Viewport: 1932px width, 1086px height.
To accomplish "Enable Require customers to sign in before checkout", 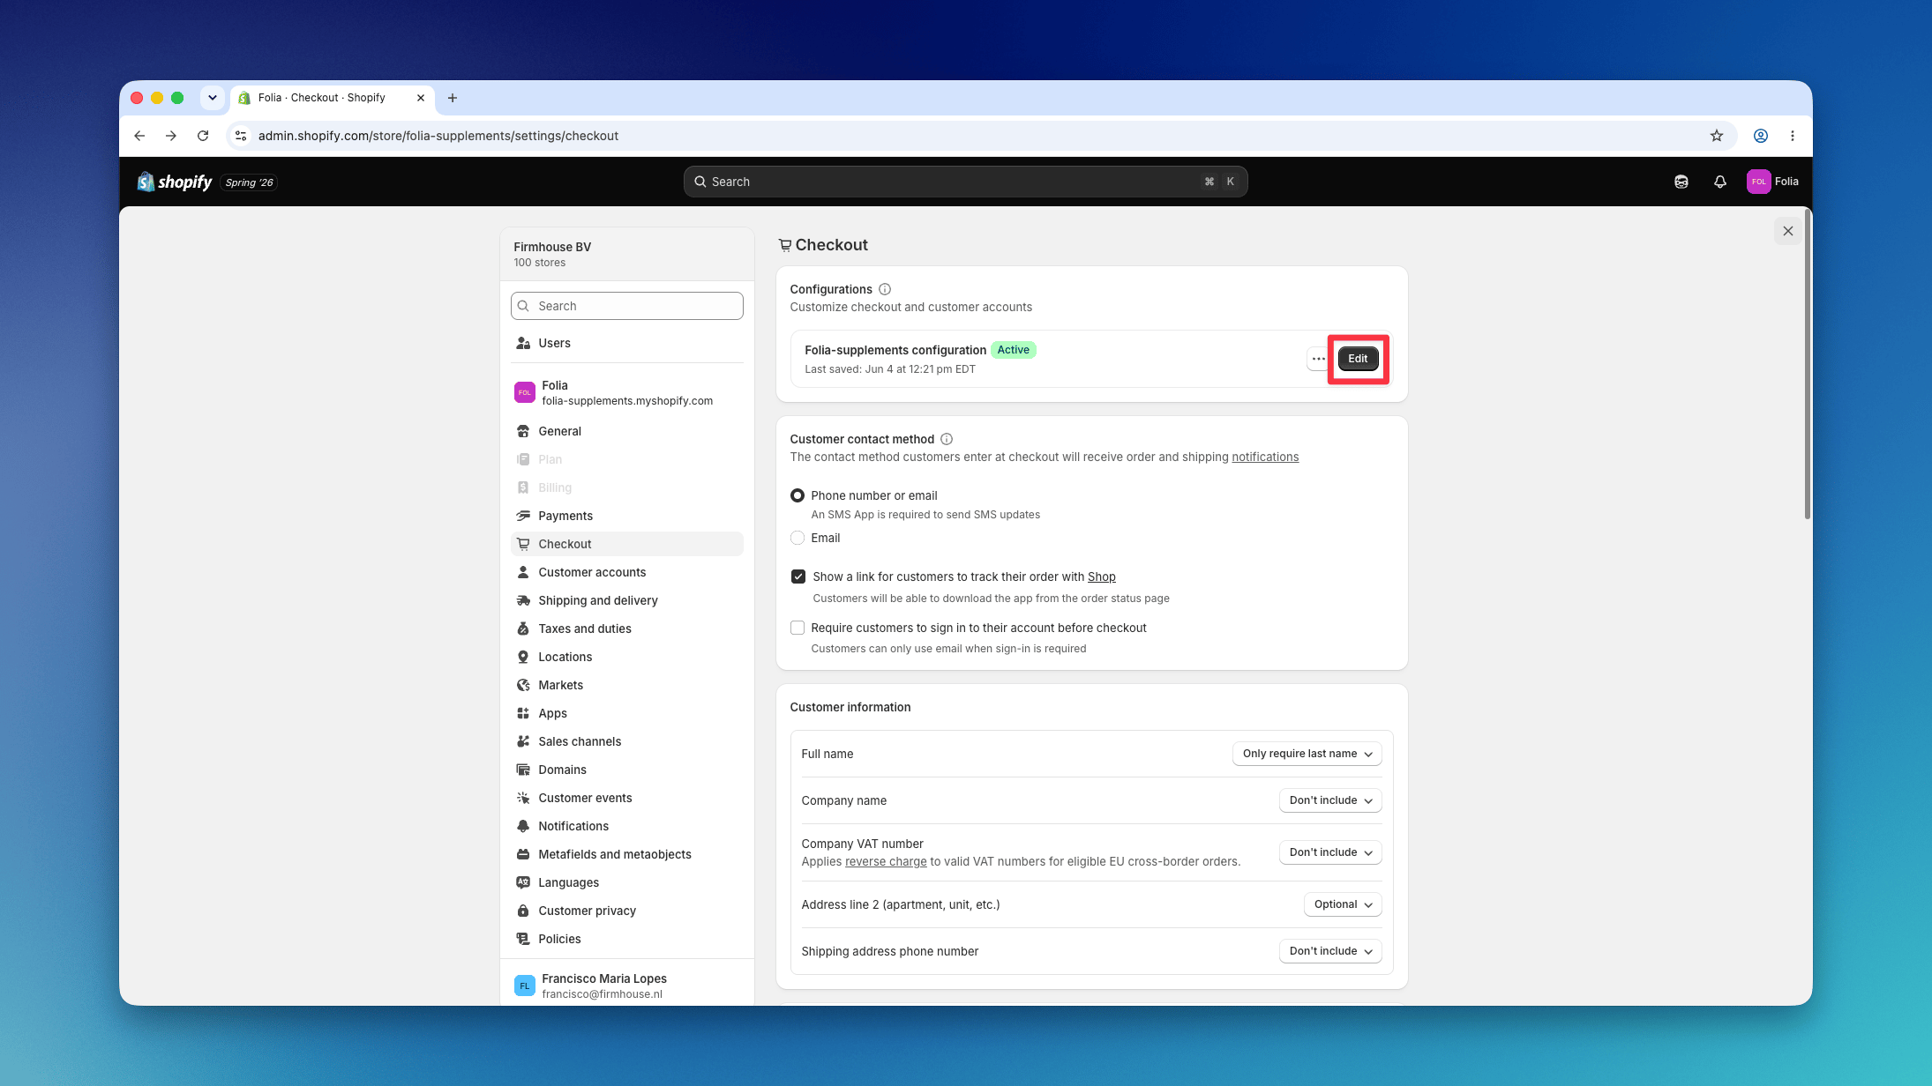I will (x=798, y=628).
